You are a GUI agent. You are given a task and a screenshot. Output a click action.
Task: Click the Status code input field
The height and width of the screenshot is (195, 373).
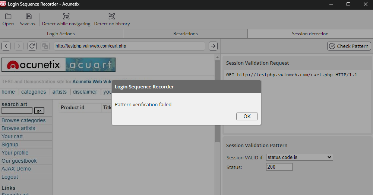coord(279,167)
